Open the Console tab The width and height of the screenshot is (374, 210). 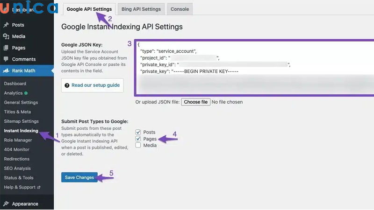pyautogui.click(x=180, y=9)
